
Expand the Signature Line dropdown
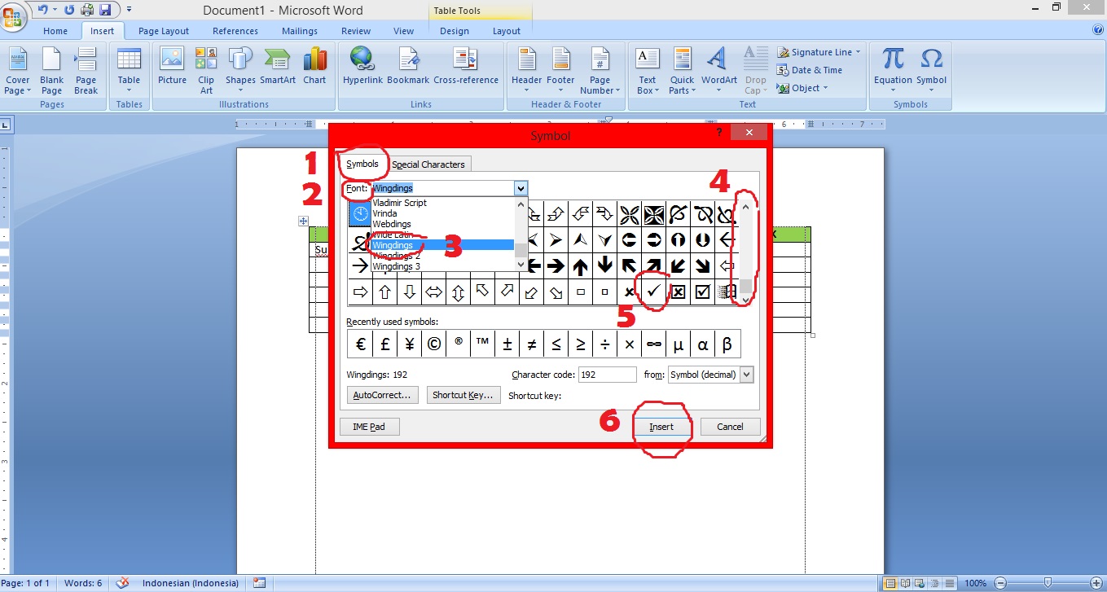point(858,52)
